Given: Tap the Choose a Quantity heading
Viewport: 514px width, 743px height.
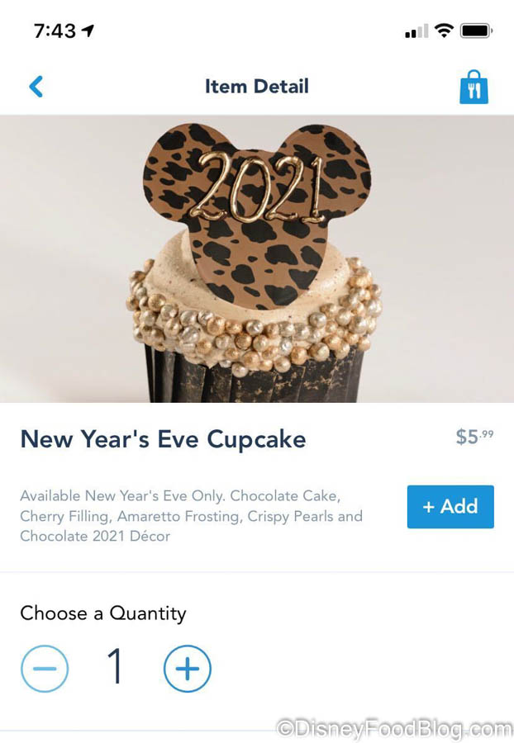Looking at the screenshot, I should 103,613.
